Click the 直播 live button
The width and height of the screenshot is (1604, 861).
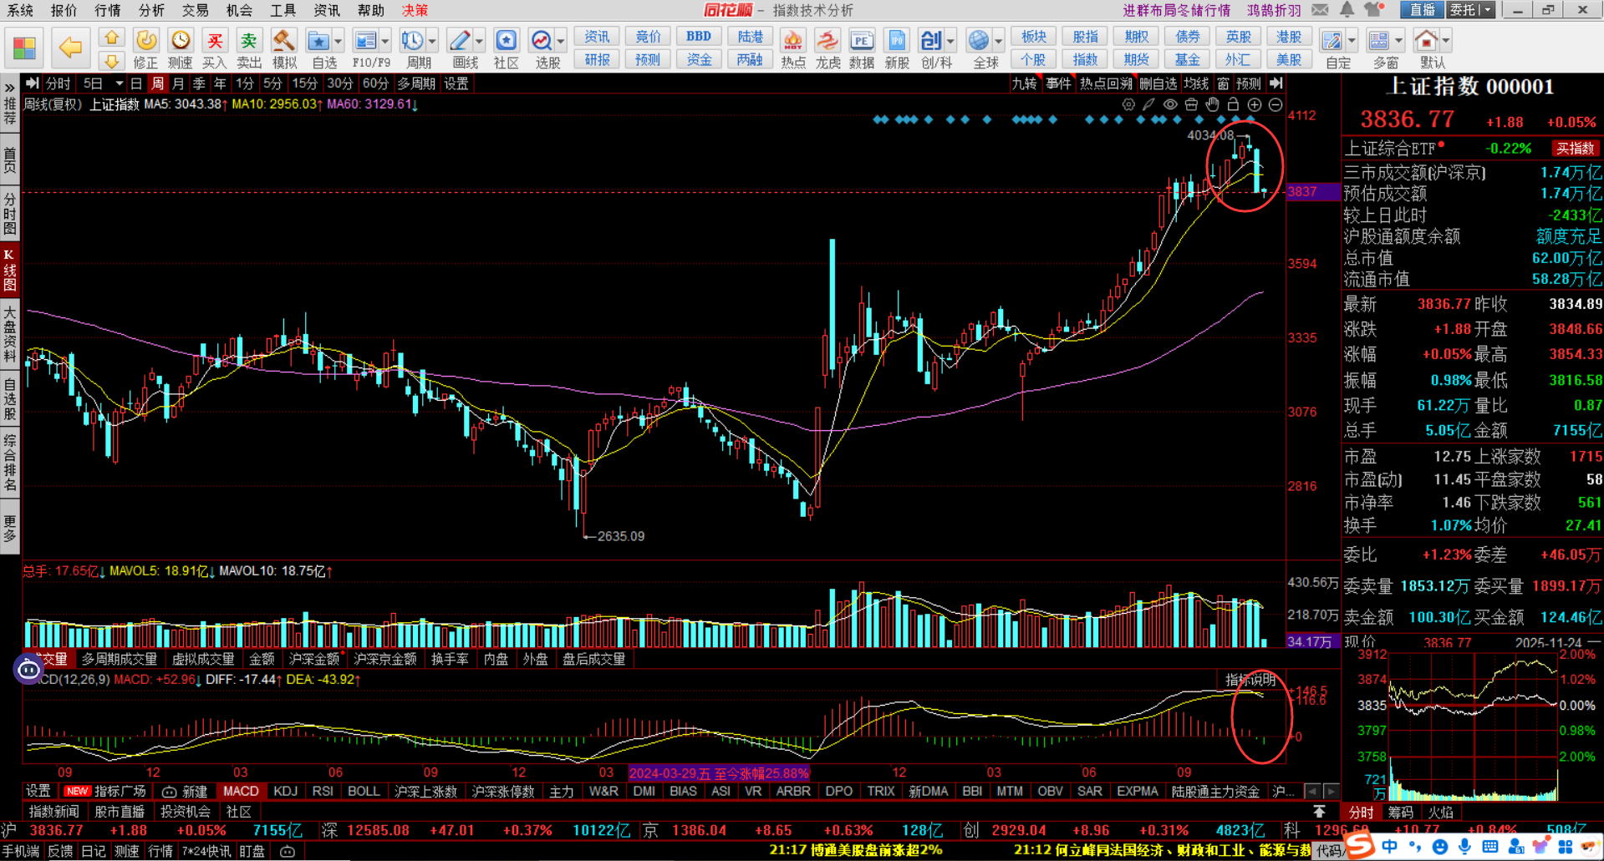1422,10
